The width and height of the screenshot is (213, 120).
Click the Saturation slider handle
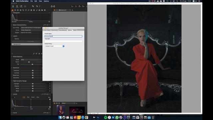(33, 78)
